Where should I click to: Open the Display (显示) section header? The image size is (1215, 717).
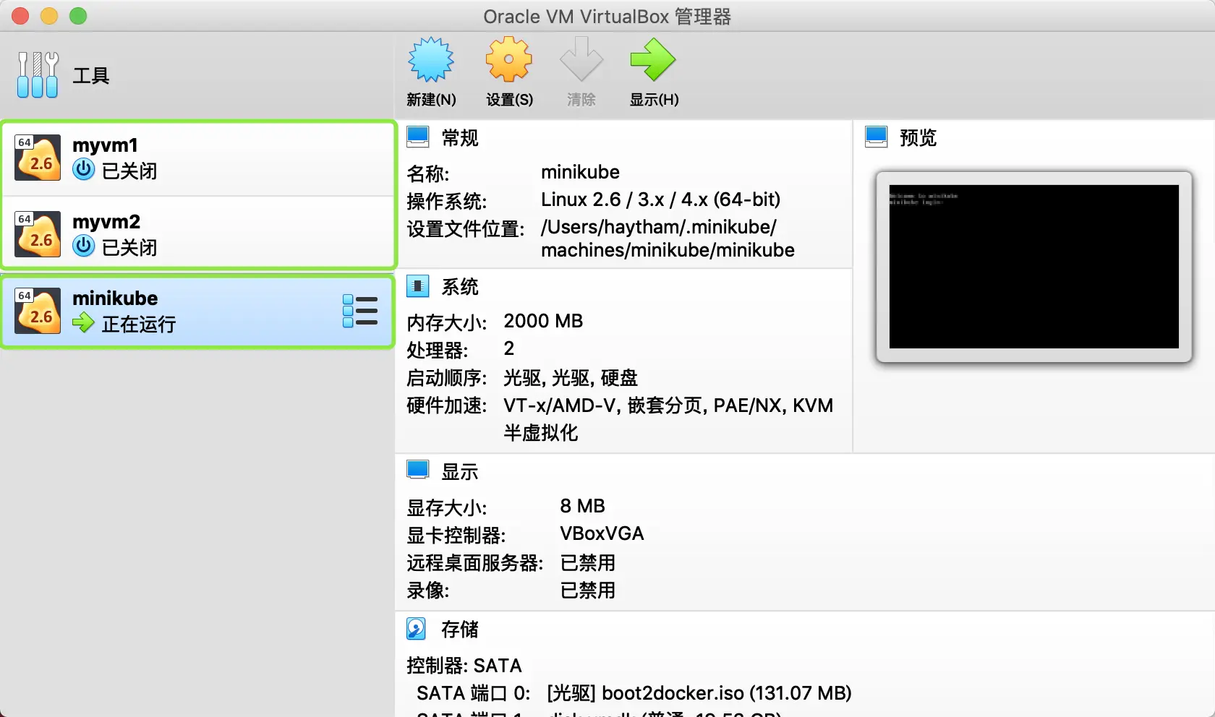pyautogui.click(x=460, y=472)
